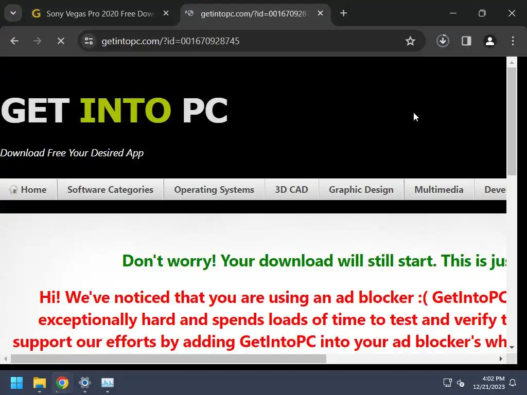Click the vertical scrollbar thumb
This screenshot has width=527, height=395.
tap(512, 121)
